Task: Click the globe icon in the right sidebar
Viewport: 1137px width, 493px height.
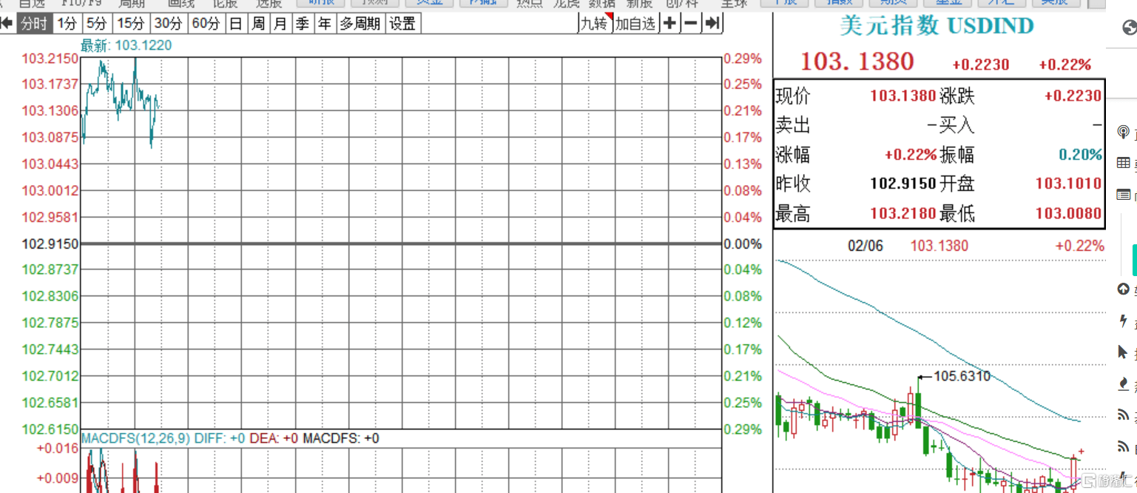Action: pos(1129,29)
